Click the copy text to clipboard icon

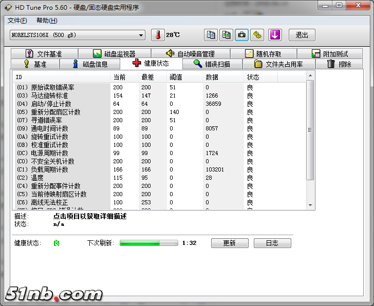click(211, 35)
